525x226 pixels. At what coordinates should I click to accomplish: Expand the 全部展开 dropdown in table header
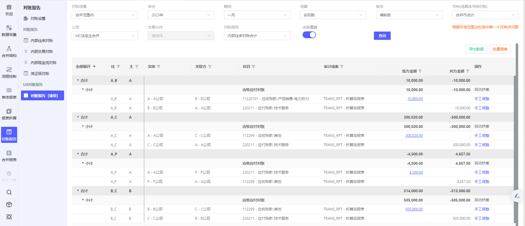click(94, 67)
